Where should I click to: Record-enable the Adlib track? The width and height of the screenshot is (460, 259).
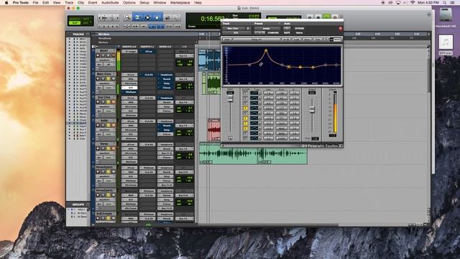pyautogui.click(x=98, y=125)
